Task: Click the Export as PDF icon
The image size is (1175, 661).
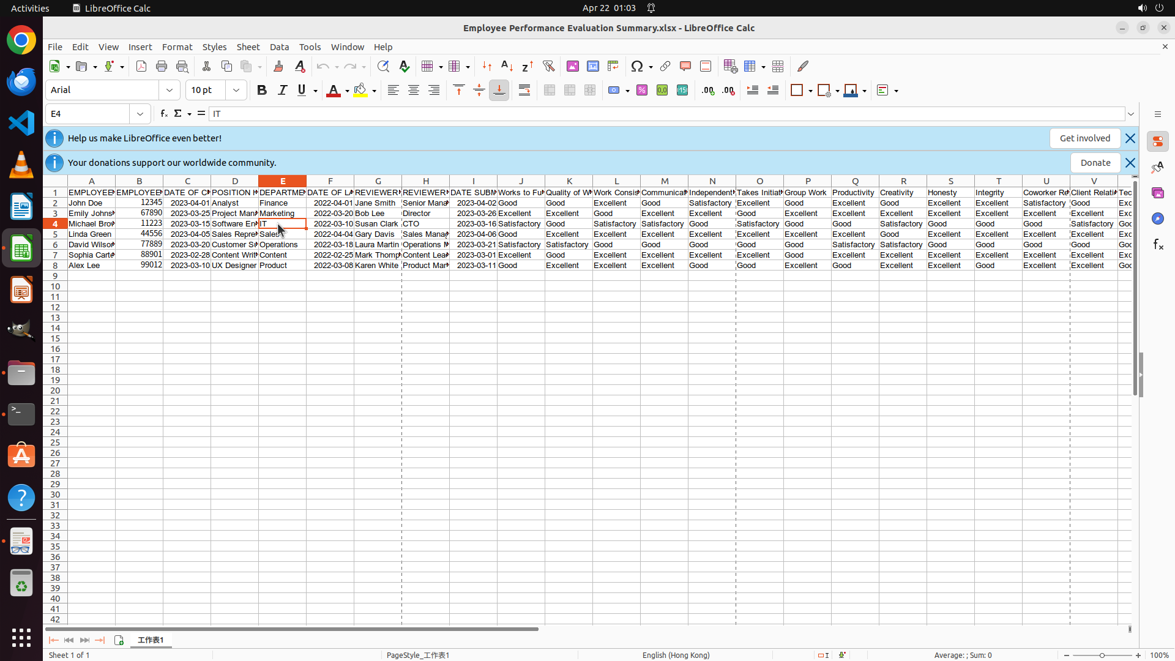Action: tap(141, 66)
